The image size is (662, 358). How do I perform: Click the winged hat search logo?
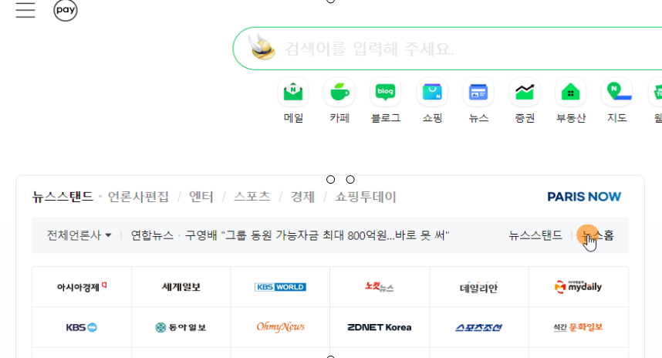coord(262,47)
